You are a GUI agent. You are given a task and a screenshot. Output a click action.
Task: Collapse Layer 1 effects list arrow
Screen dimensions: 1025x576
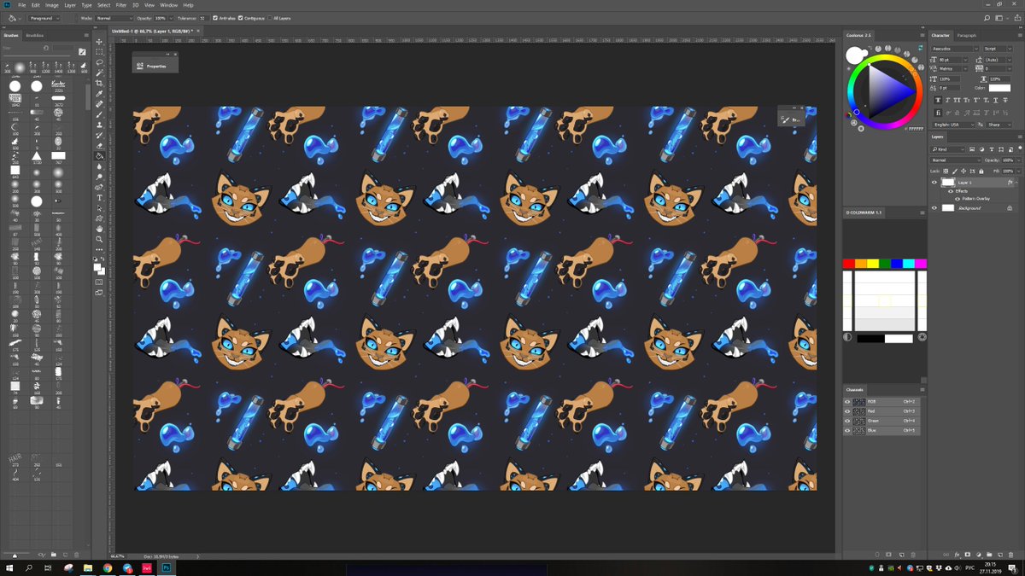1016,183
